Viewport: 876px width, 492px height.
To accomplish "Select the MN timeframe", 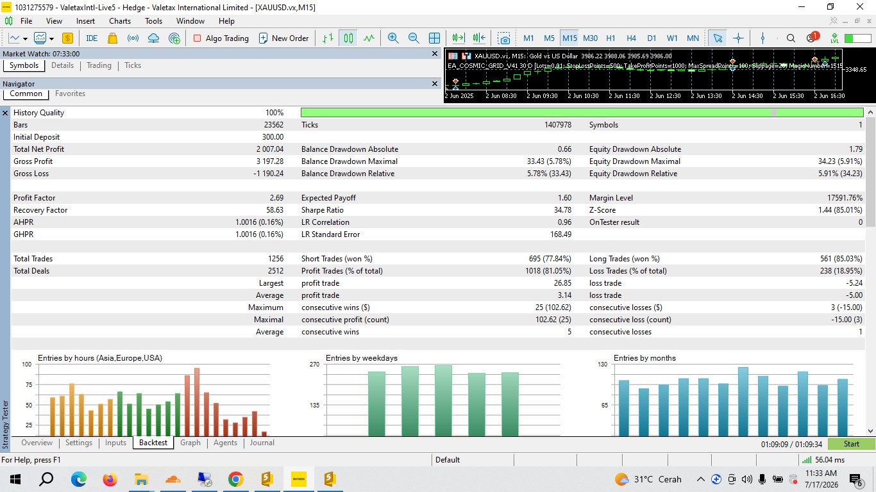I will coord(693,38).
